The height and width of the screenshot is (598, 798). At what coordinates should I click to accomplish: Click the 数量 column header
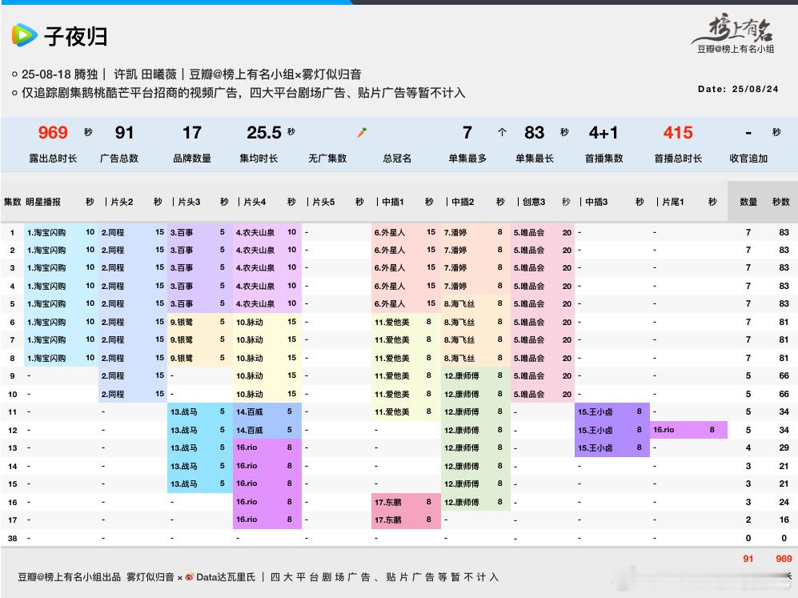pyautogui.click(x=748, y=202)
